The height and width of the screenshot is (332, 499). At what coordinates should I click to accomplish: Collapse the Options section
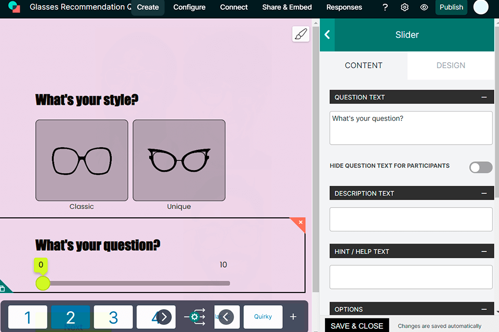point(484,309)
